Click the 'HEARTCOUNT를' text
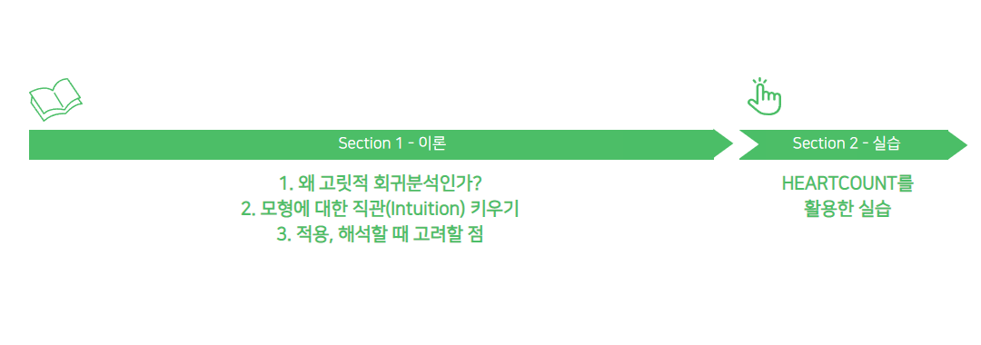Screen dimensions: 981x345 click(x=847, y=183)
